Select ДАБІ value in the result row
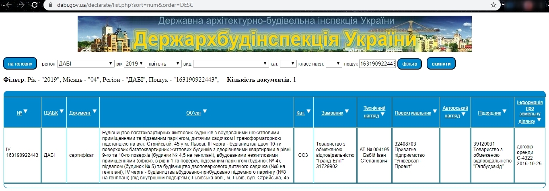This screenshot has height=191, width=549. [54, 156]
